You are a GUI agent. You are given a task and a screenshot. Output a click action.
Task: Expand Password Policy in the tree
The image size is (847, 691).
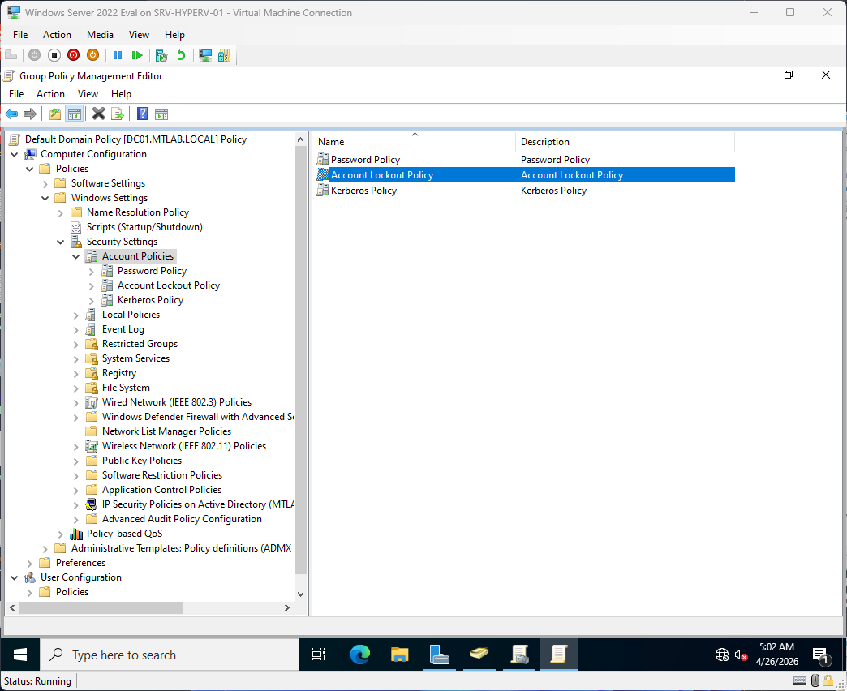coord(92,271)
